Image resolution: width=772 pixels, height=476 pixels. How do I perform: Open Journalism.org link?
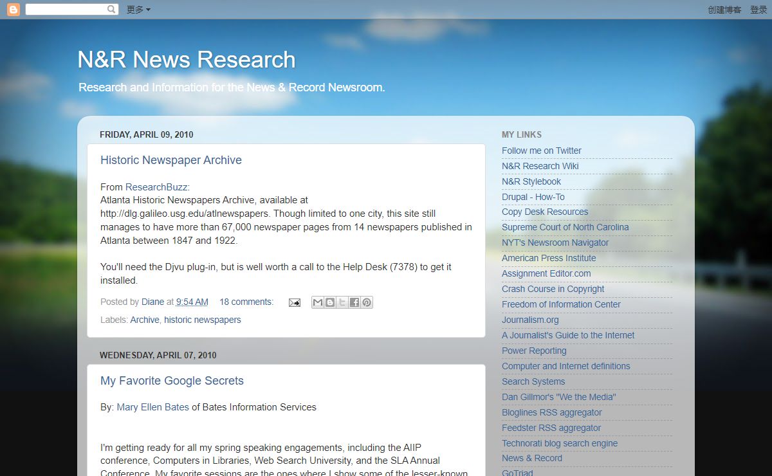pyautogui.click(x=530, y=320)
